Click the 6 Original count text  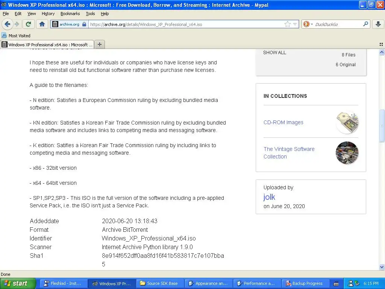[x=346, y=65]
